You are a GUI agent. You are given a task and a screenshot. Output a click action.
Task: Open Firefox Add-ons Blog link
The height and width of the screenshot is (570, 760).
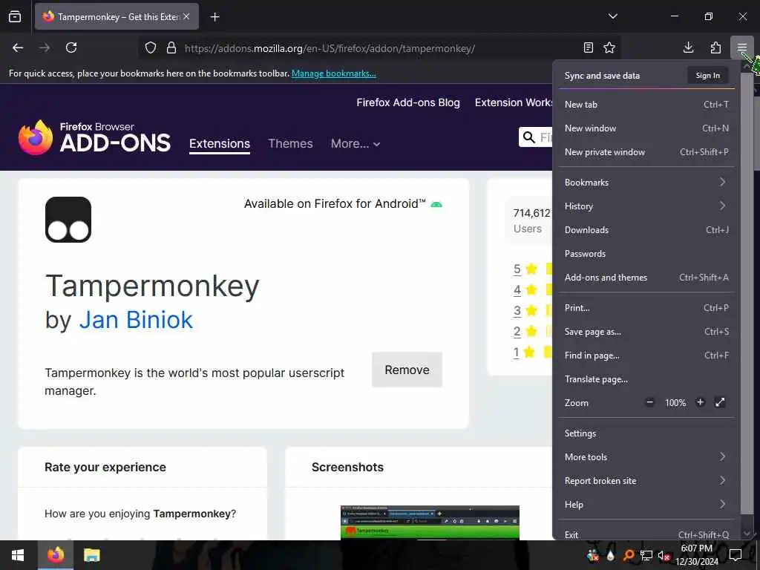408,102
